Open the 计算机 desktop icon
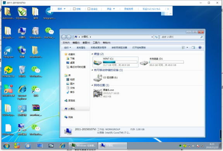This screenshot has height=151, width=223. click(x=22, y=33)
